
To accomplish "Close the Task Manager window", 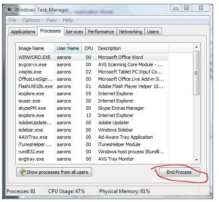I will click(x=201, y=8).
